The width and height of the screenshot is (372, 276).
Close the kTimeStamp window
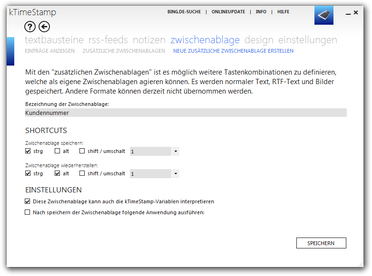click(356, 12)
